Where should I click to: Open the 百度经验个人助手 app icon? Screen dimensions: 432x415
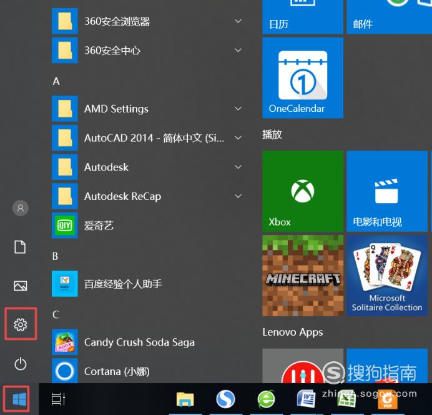pos(65,284)
